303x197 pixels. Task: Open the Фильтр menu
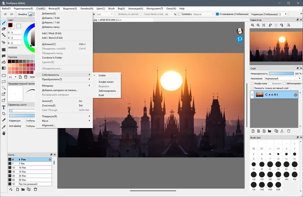53,8
